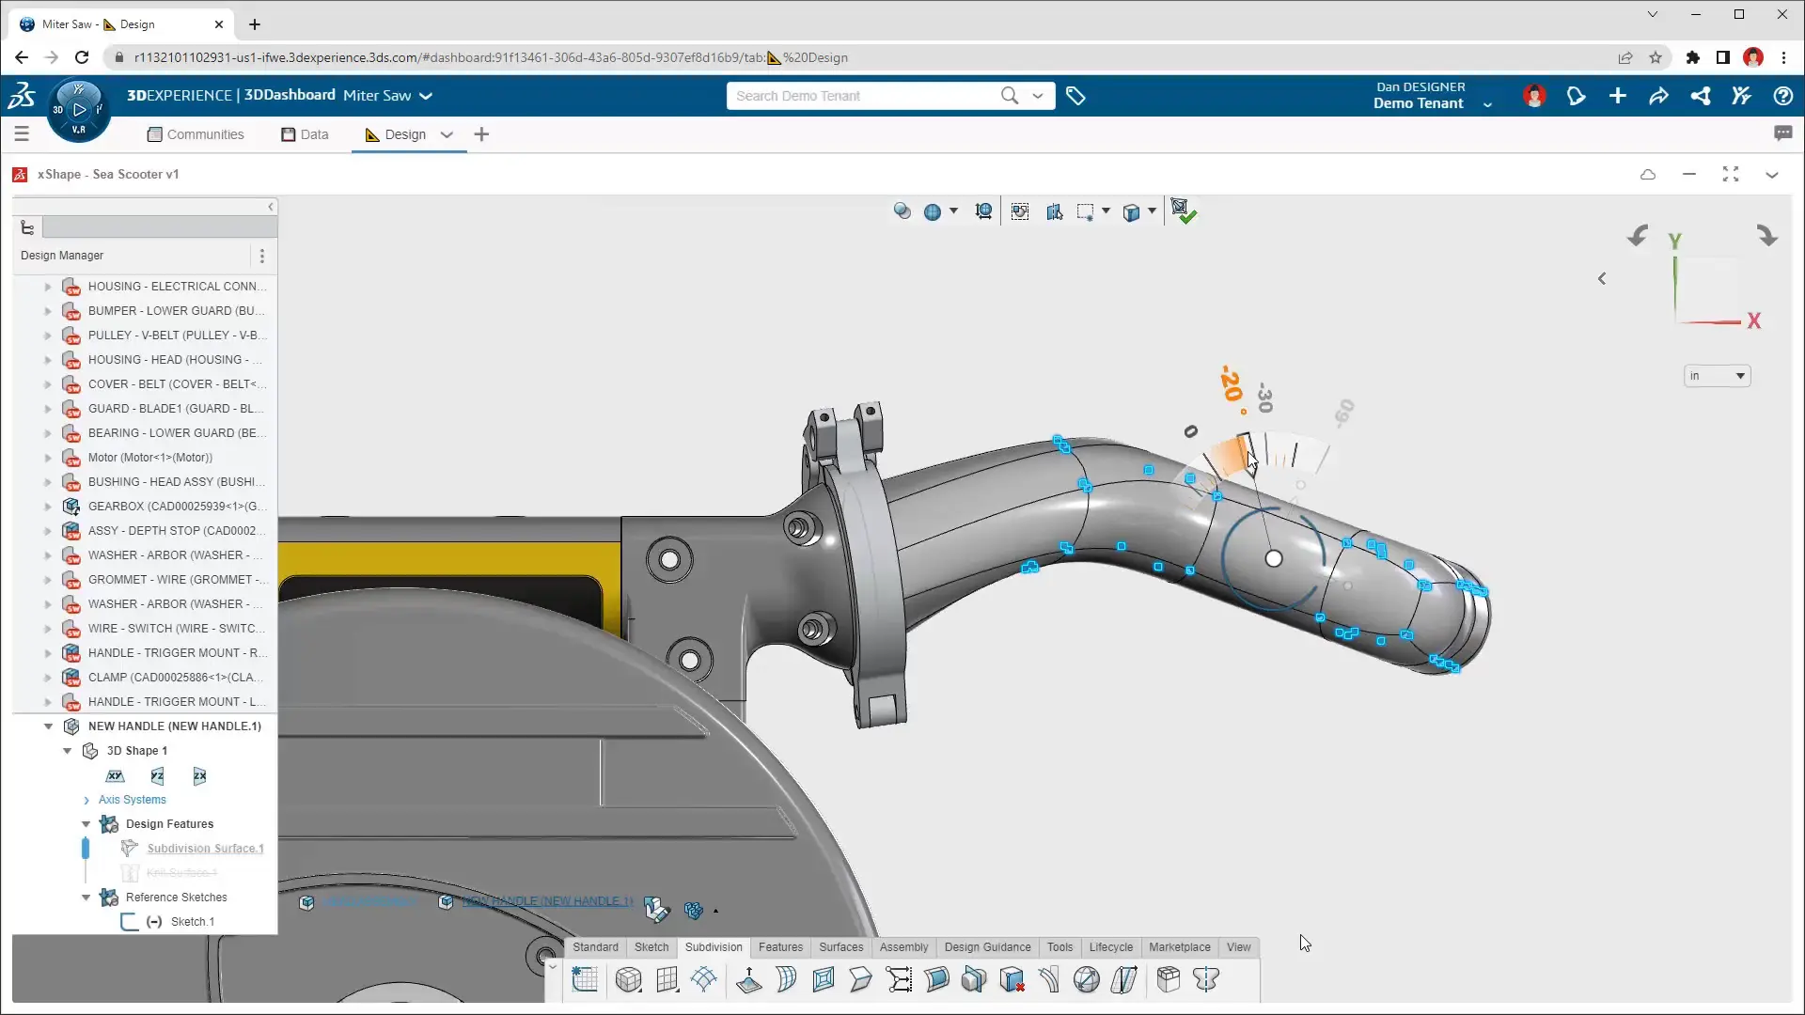The image size is (1805, 1015).
Task: Open the tag icon next to search
Action: click(1075, 96)
